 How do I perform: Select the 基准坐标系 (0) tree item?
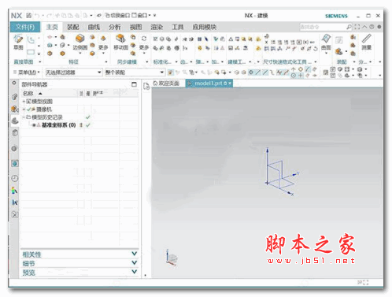coord(58,125)
